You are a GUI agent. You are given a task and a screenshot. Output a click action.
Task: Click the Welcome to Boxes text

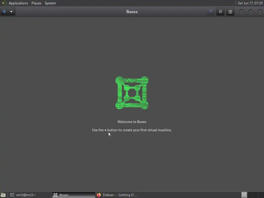click(132, 122)
